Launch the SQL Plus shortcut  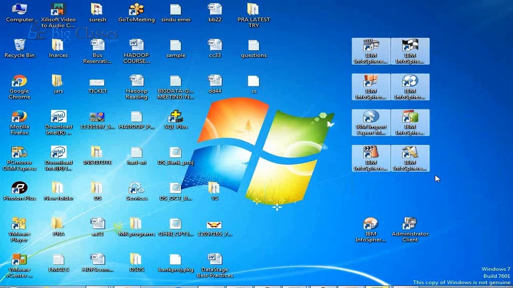176,120
